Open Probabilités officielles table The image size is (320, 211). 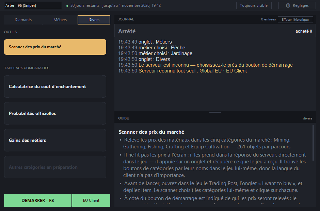(55, 113)
